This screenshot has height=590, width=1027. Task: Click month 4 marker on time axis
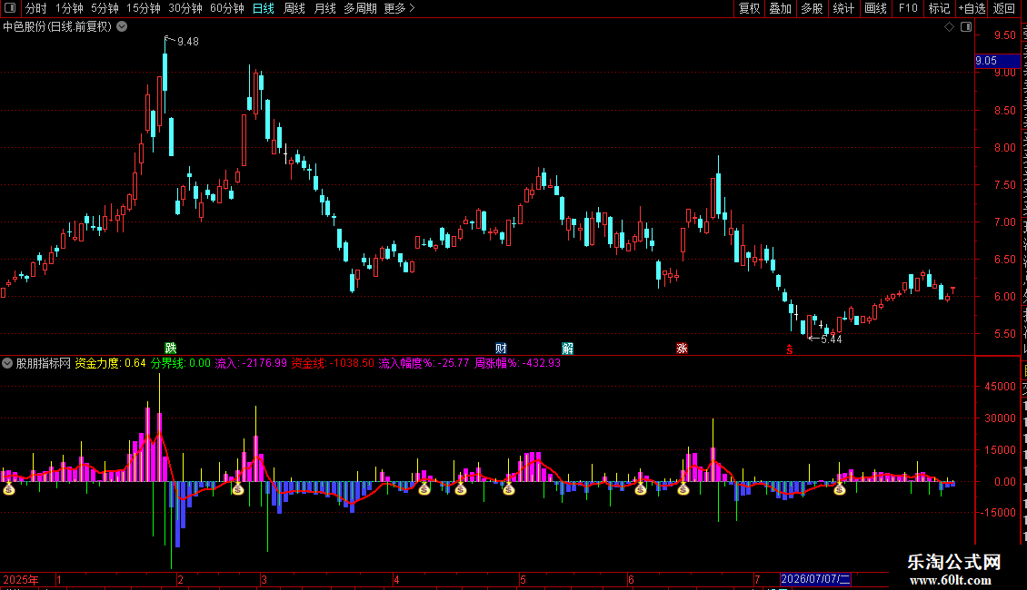tap(396, 579)
